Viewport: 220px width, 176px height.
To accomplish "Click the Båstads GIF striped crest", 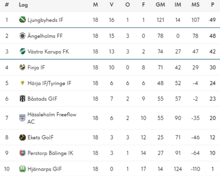I will click(22, 99).
